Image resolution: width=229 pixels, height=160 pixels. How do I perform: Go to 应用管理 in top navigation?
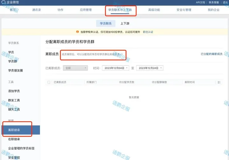click(86, 10)
